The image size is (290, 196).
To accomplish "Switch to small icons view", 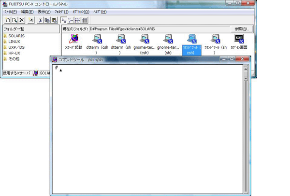I will [71, 20].
